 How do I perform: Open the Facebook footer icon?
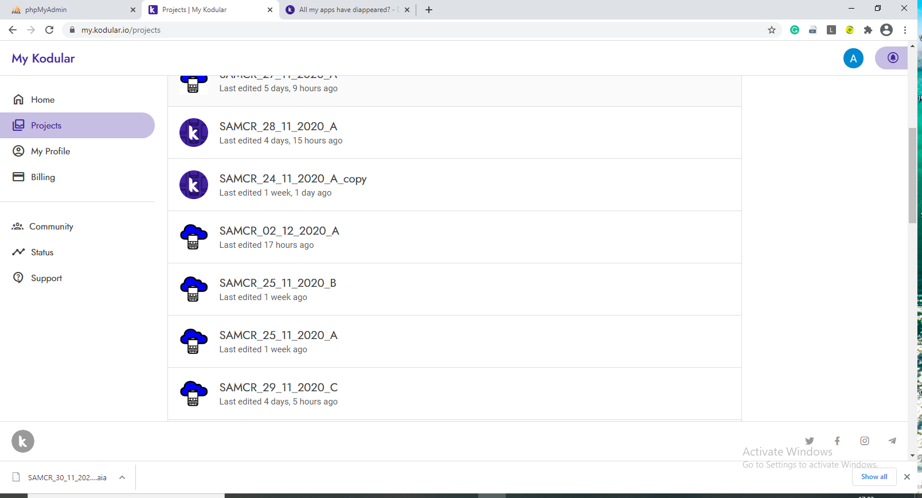837,441
